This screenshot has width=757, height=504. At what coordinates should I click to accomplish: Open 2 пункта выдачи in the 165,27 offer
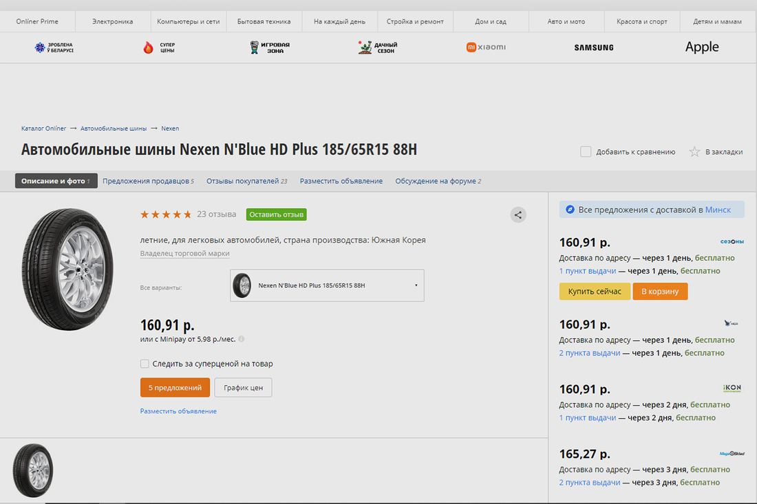590,482
